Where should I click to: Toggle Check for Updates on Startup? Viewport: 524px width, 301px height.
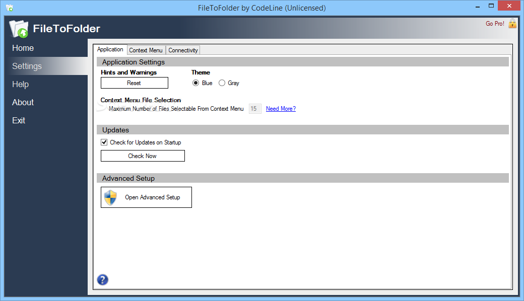point(104,142)
